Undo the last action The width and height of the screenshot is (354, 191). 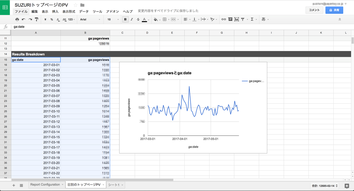[24, 19]
